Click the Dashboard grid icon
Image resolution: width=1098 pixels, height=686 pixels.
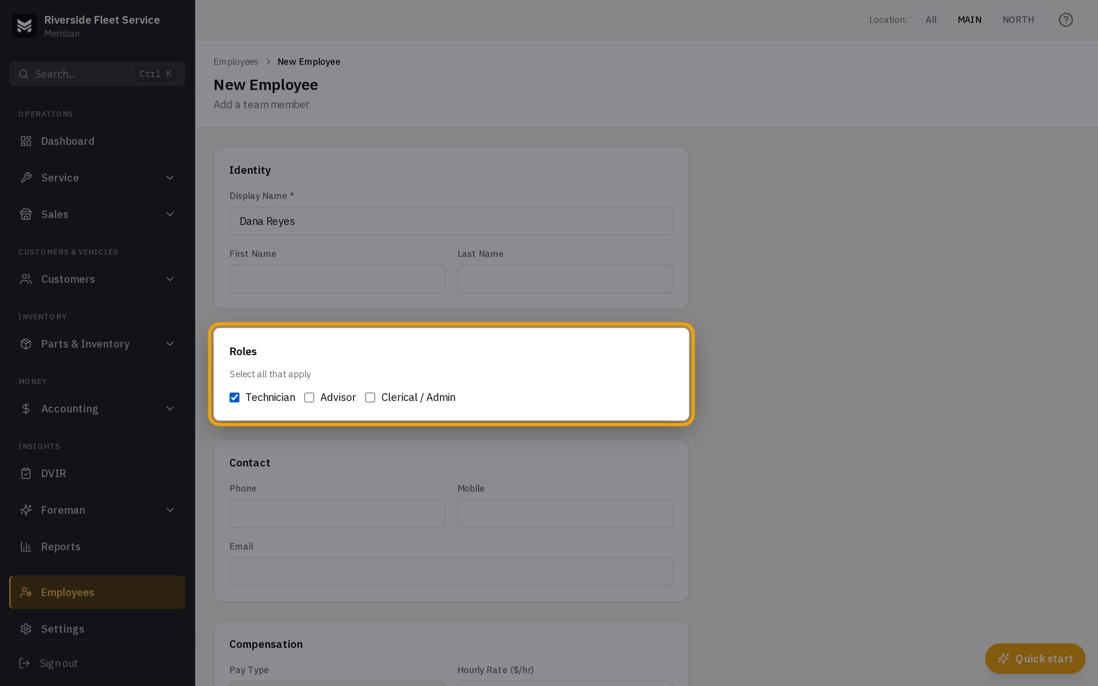click(x=26, y=141)
